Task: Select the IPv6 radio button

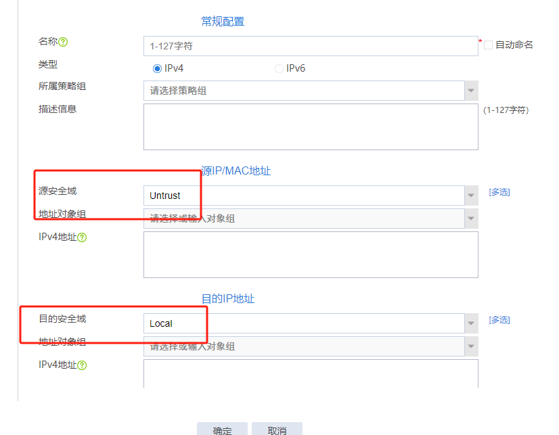Action: tap(279, 68)
